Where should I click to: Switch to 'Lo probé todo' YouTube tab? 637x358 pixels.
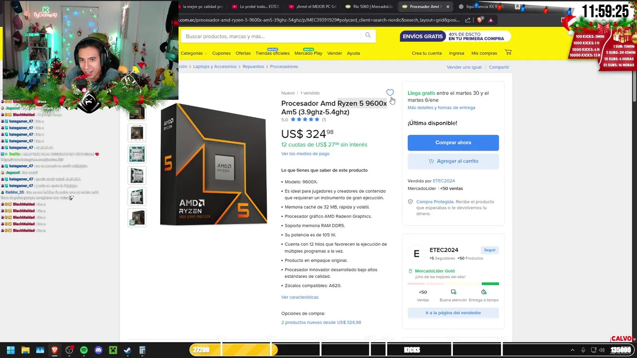pyautogui.click(x=256, y=6)
